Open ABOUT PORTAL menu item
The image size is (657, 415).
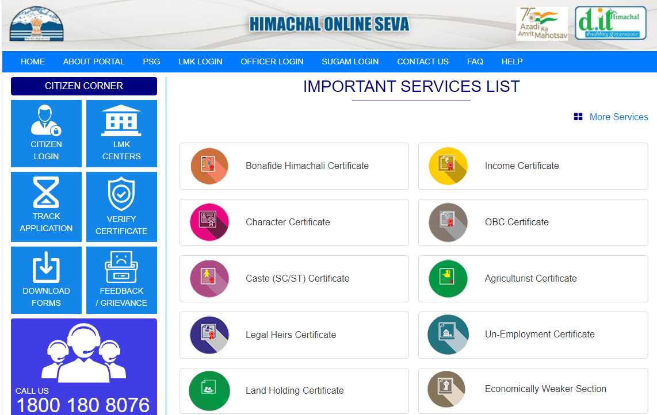click(94, 62)
